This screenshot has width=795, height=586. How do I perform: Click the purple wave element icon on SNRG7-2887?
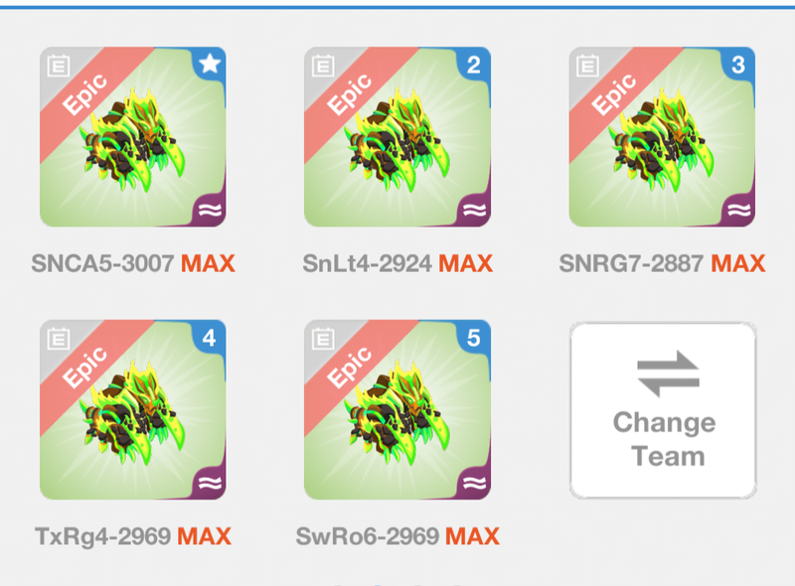click(739, 210)
